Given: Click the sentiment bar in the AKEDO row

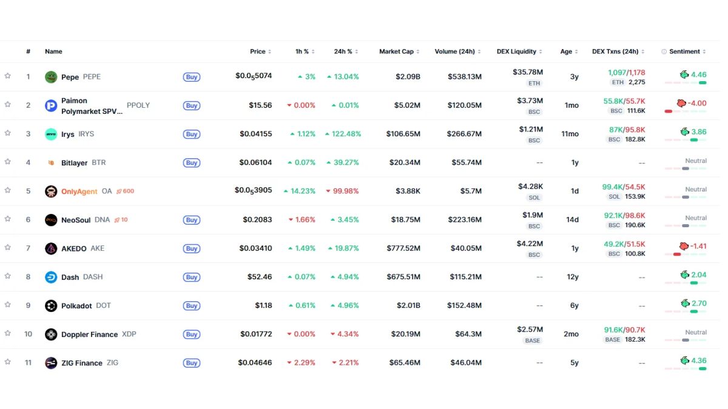Looking at the screenshot, I should 686,254.
